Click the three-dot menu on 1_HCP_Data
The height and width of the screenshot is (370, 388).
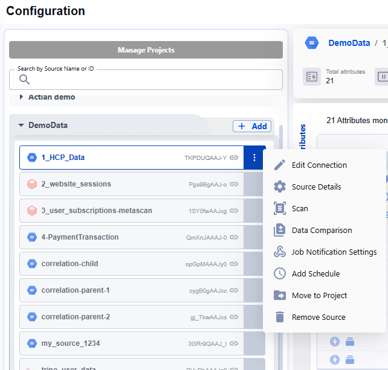click(x=254, y=158)
